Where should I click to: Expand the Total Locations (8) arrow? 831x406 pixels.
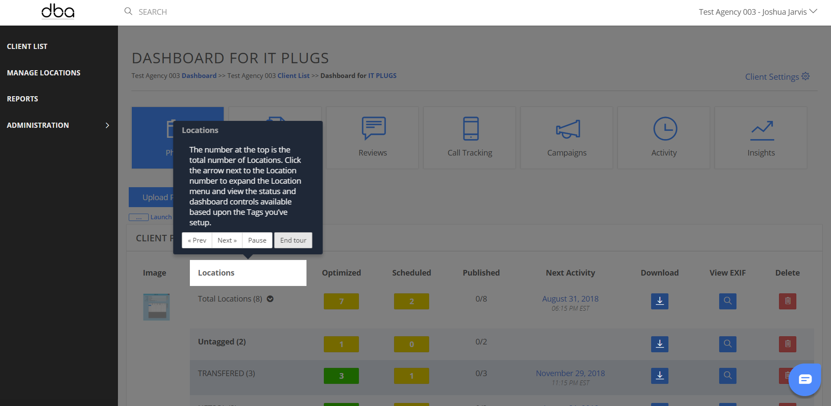click(x=270, y=299)
